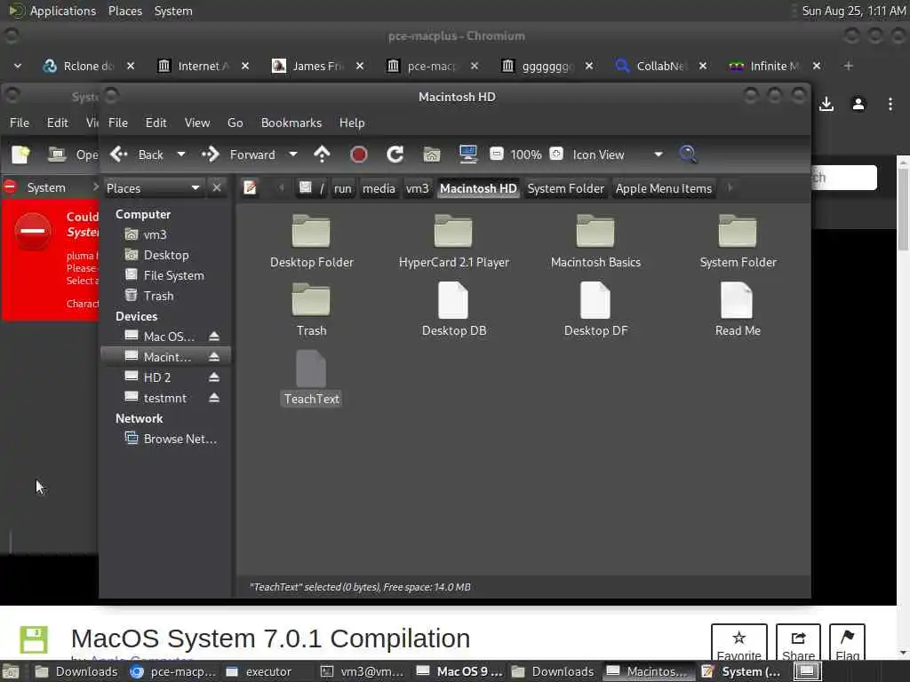This screenshot has width=910, height=682.
Task: Zoom in with the plus icon
Action: (556, 154)
